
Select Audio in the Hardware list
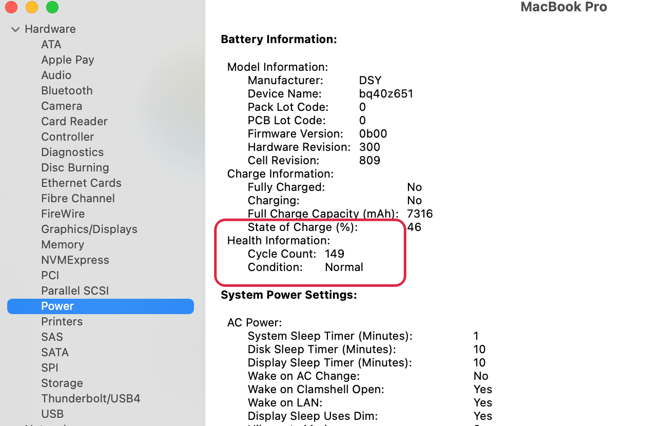click(56, 75)
